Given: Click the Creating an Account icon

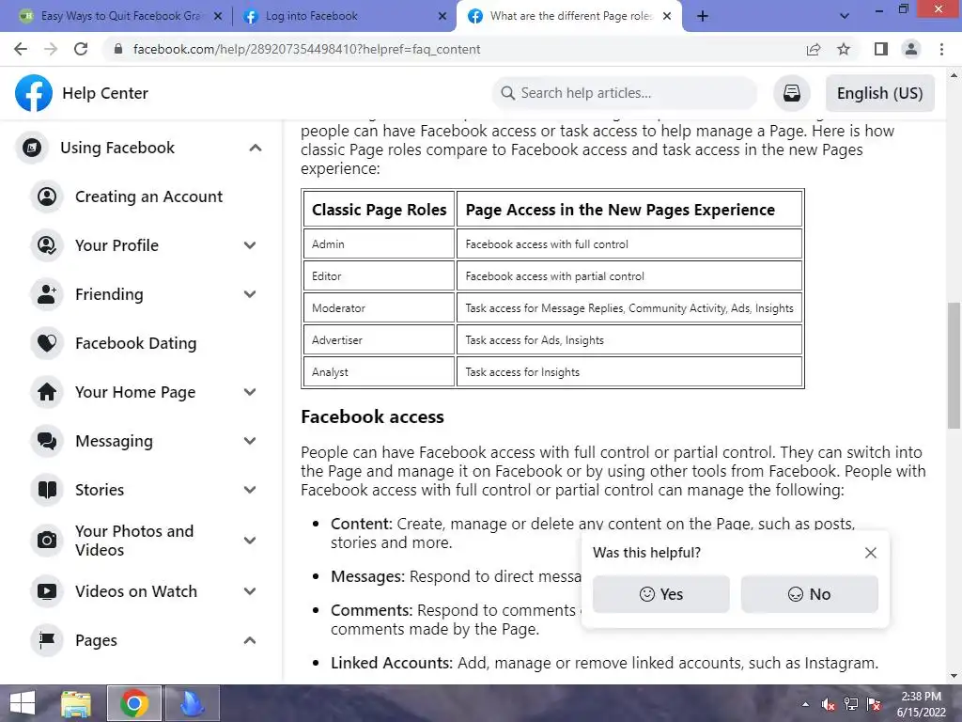Looking at the screenshot, I should (47, 196).
